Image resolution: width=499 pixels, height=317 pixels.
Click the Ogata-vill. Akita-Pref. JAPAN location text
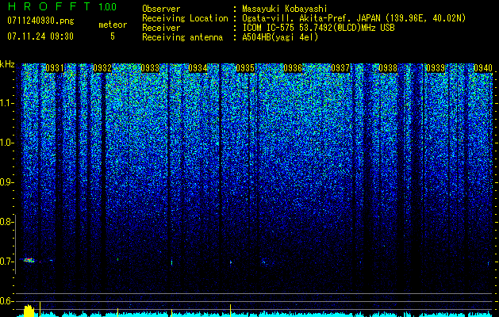click(x=354, y=18)
